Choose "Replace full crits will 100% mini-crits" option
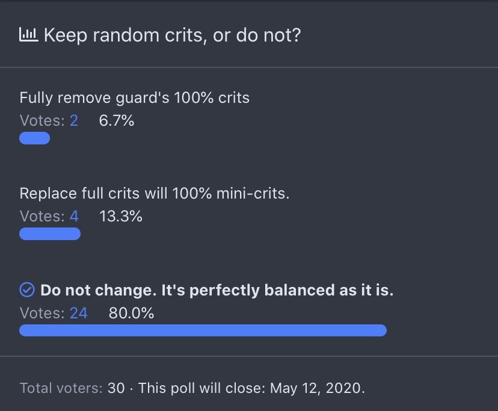Image resolution: width=498 pixels, height=411 pixels. tap(154, 194)
